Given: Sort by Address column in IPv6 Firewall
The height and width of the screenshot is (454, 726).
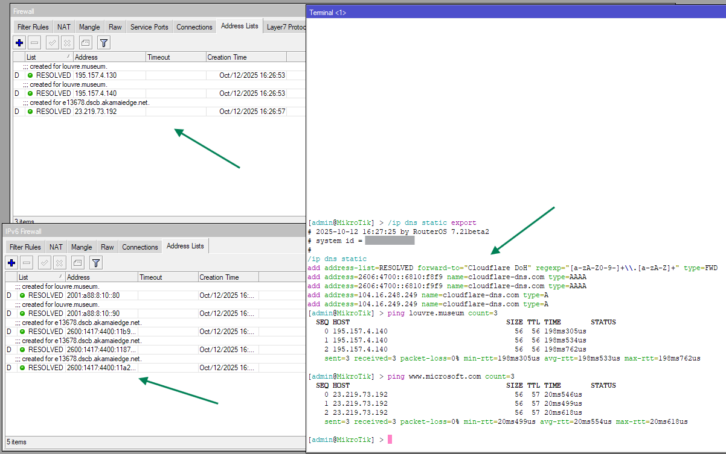Looking at the screenshot, I should click(101, 277).
